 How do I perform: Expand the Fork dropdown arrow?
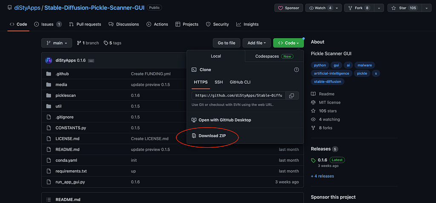click(x=379, y=8)
